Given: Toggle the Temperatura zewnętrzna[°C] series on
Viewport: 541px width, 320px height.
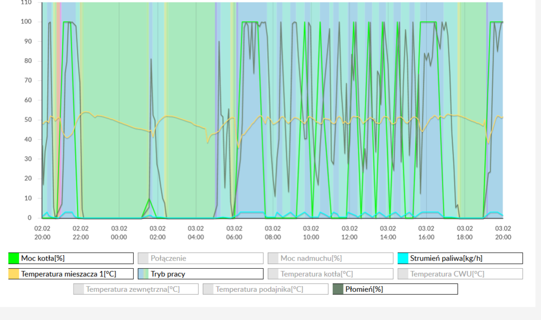Looking at the screenshot, I should tap(135, 289).
